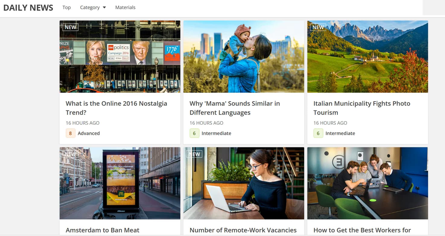The image size is (445, 236).
Task: Open 'What is the Online 2016 Nostalgia Trend?'
Action: (x=116, y=108)
